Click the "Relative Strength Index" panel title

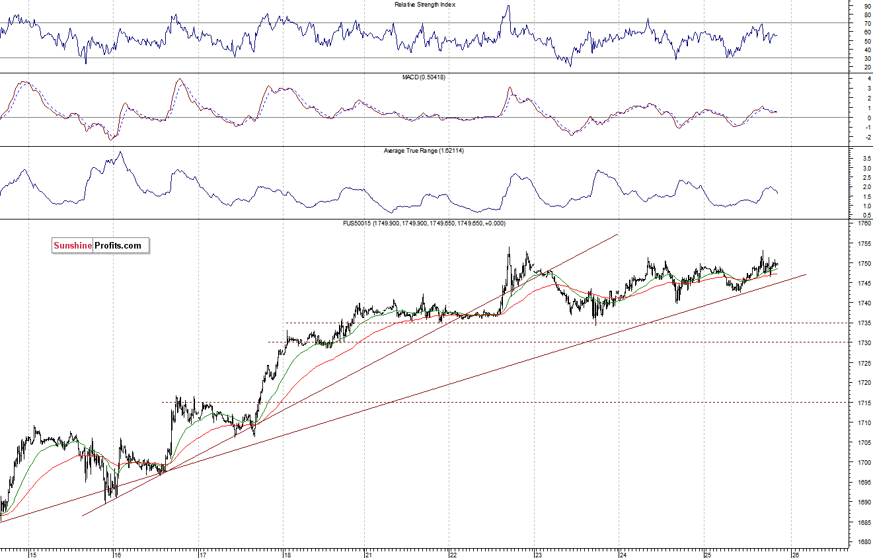[425, 5]
